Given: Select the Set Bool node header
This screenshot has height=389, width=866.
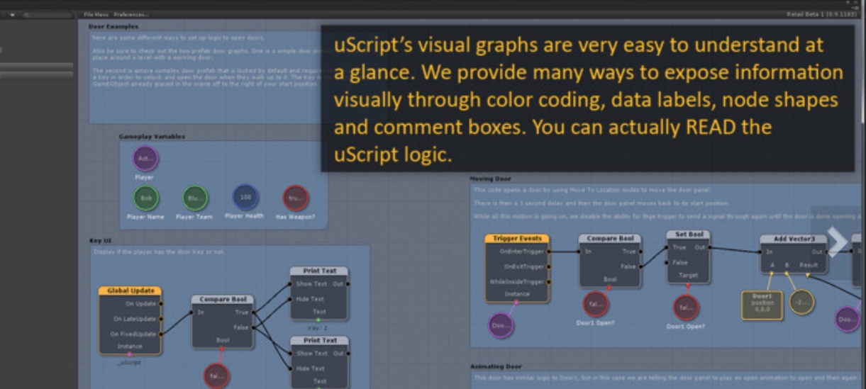Looking at the screenshot, I should 688,235.
